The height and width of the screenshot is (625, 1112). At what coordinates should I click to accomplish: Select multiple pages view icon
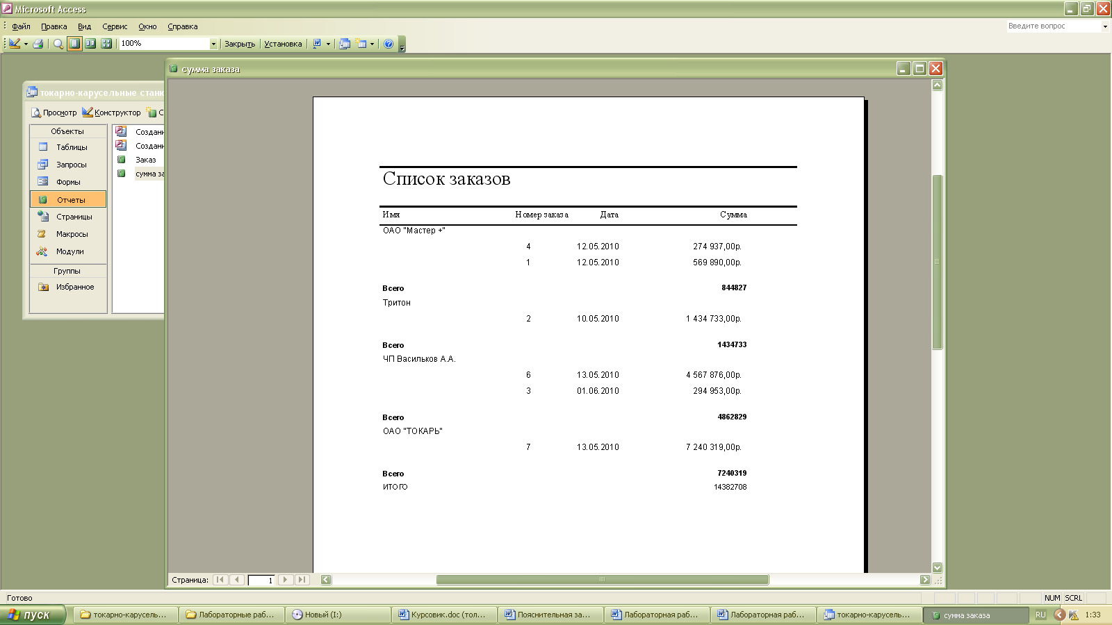106,44
